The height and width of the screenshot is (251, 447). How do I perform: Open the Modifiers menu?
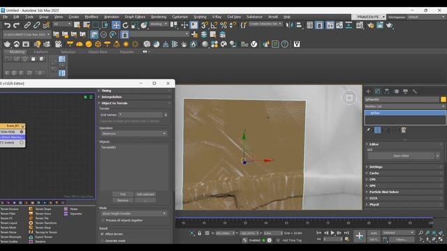pyautogui.click(x=91, y=17)
